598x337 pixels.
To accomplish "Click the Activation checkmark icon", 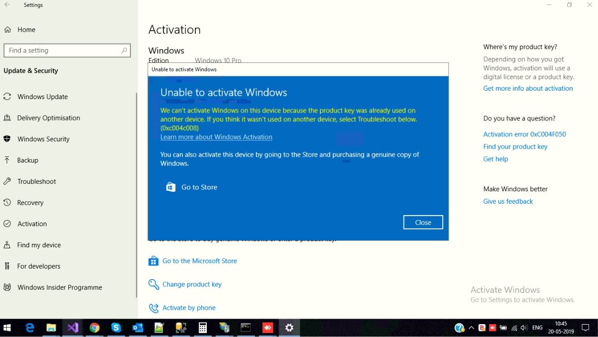I will click(x=7, y=224).
